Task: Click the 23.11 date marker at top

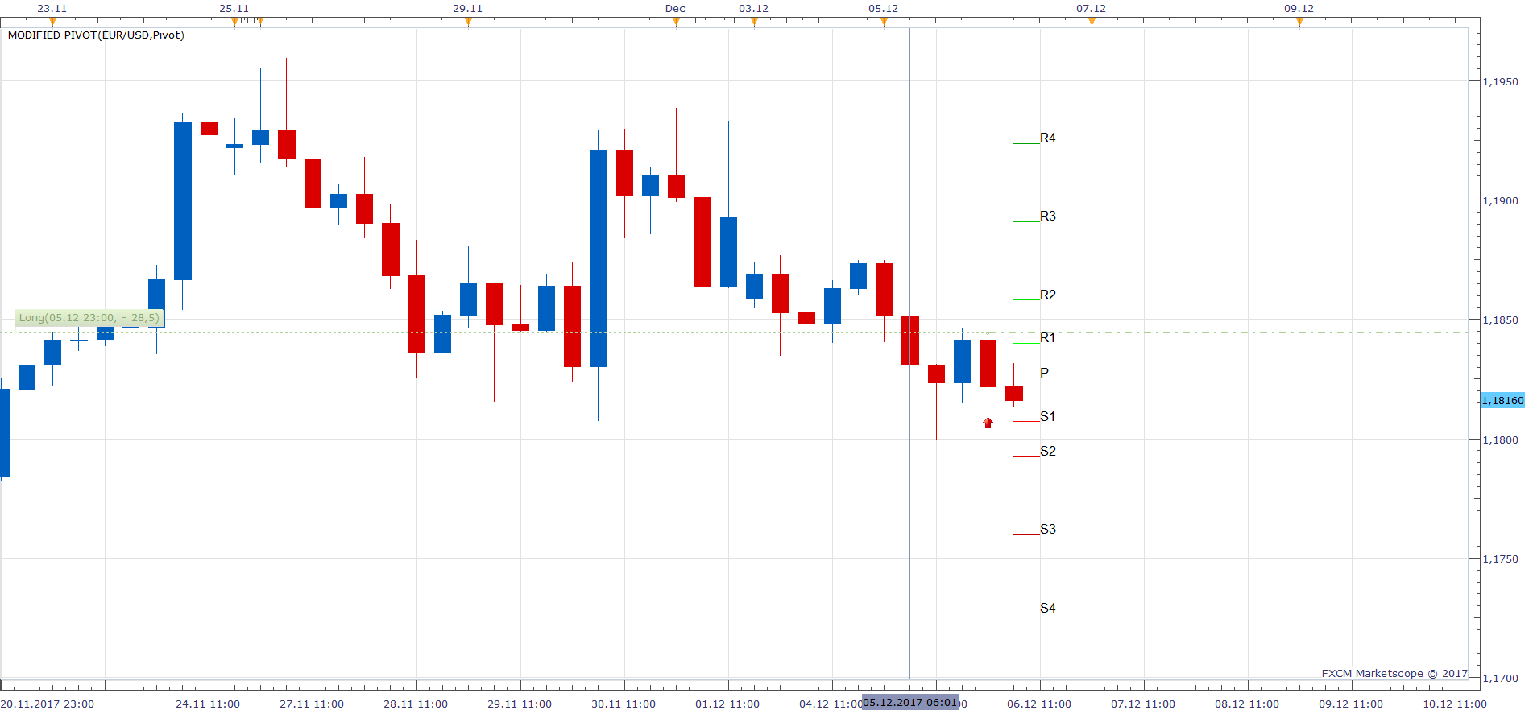Action: [x=52, y=9]
